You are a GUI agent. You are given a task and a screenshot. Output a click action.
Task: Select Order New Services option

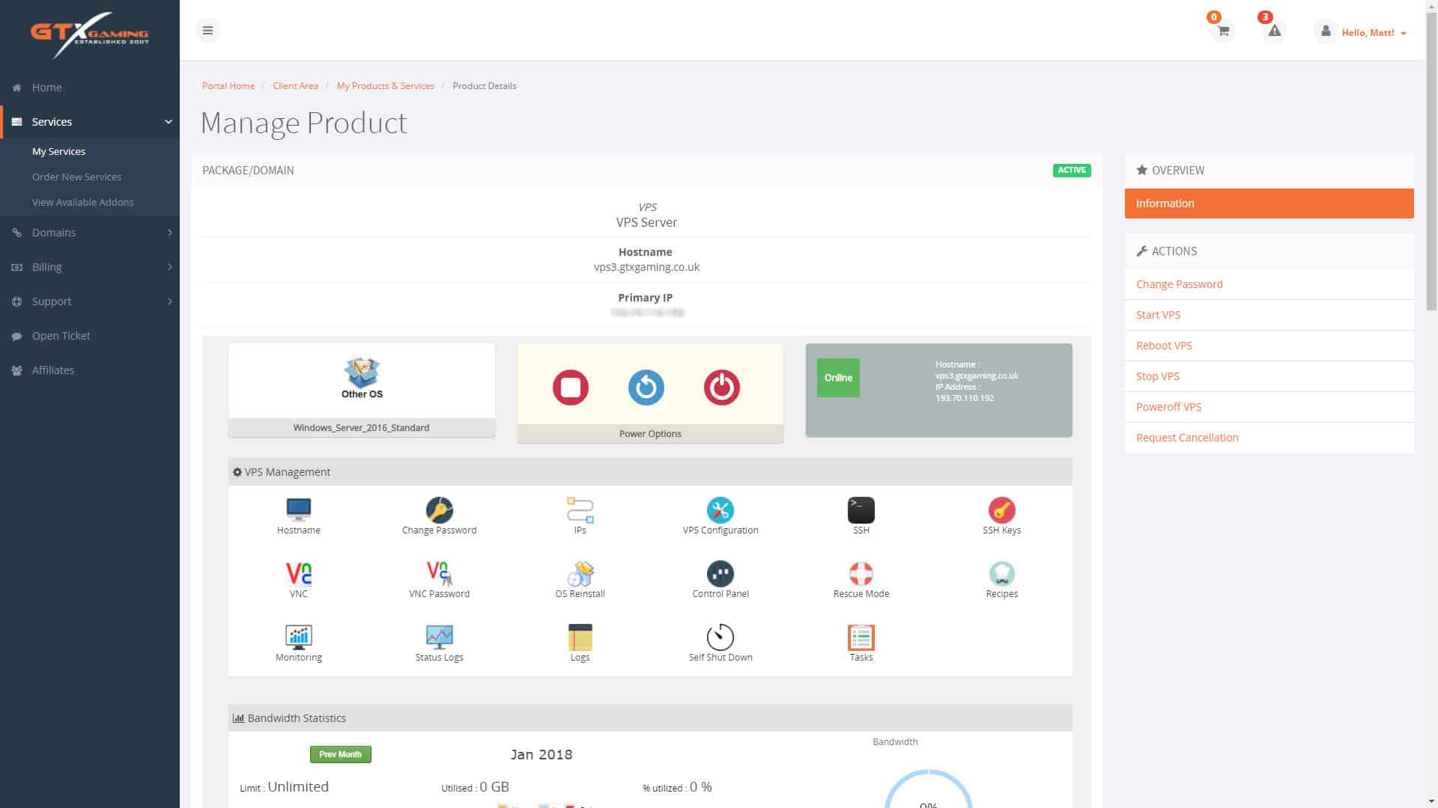pyautogui.click(x=77, y=177)
